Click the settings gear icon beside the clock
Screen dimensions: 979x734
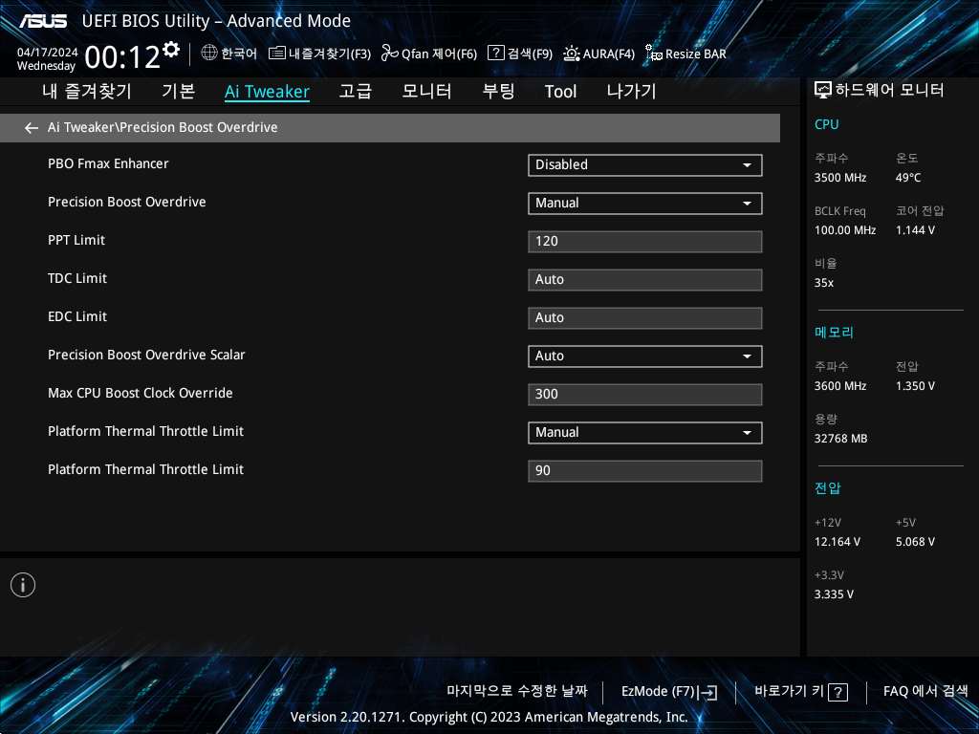170,50
